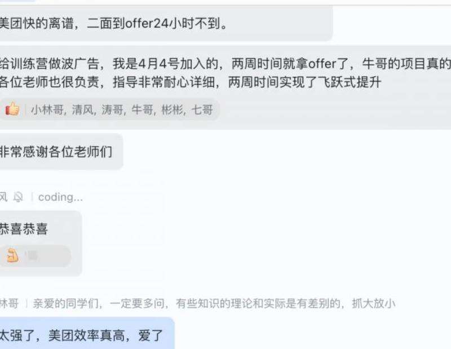Click the muted bell icon beside coding status
451x349 pixels.
(x=18, y=197)
